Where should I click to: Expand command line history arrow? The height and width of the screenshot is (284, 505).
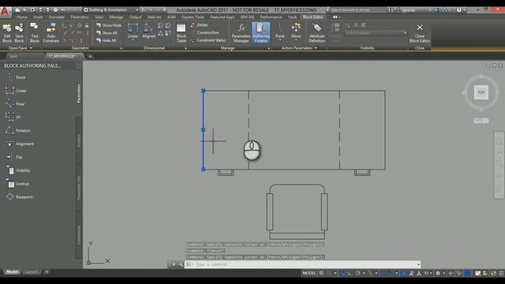[418, 264]
